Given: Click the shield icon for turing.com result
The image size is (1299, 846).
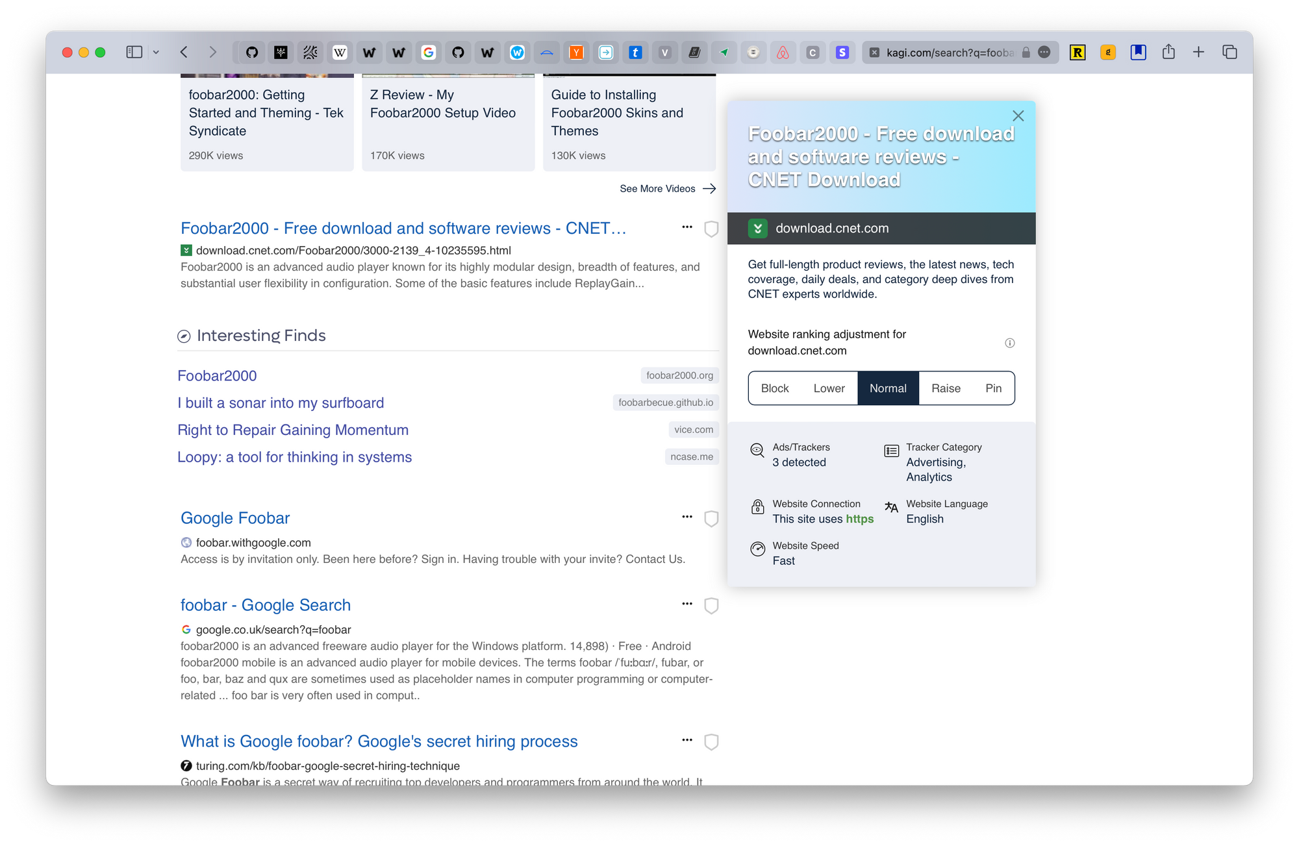Looking at the screenshot, I should click(711, 741).
